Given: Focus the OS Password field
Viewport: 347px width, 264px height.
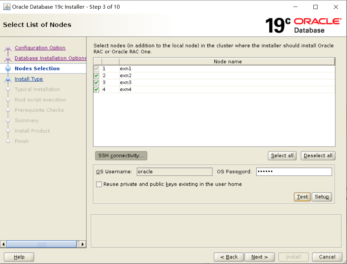Looking at the screenshot, I should click(294, 171).
